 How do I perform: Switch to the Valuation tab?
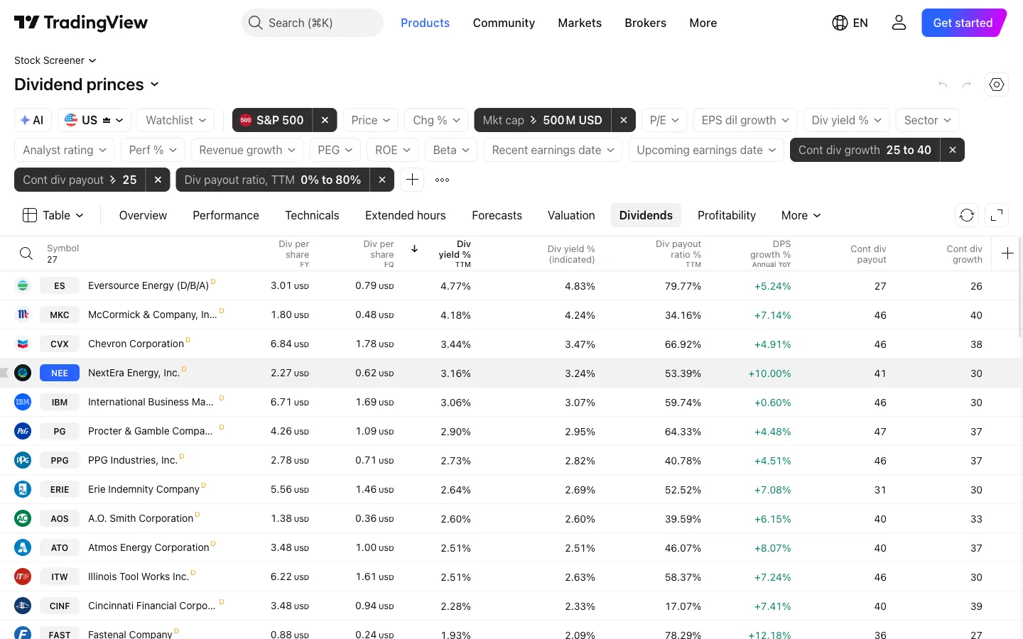pos(571,215)
